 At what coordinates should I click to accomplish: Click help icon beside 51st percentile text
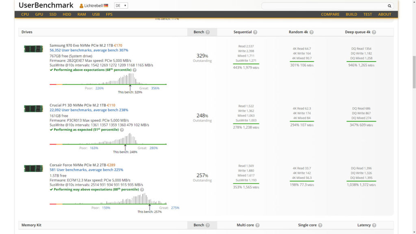122,130
